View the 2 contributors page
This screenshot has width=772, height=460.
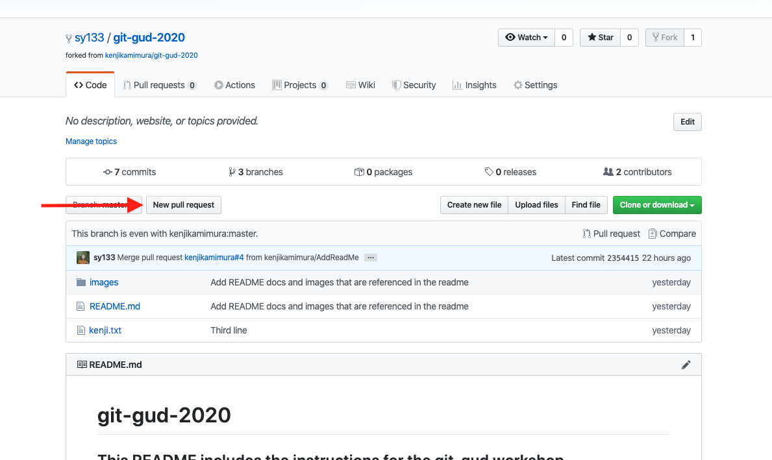click(x=638, y=172)
